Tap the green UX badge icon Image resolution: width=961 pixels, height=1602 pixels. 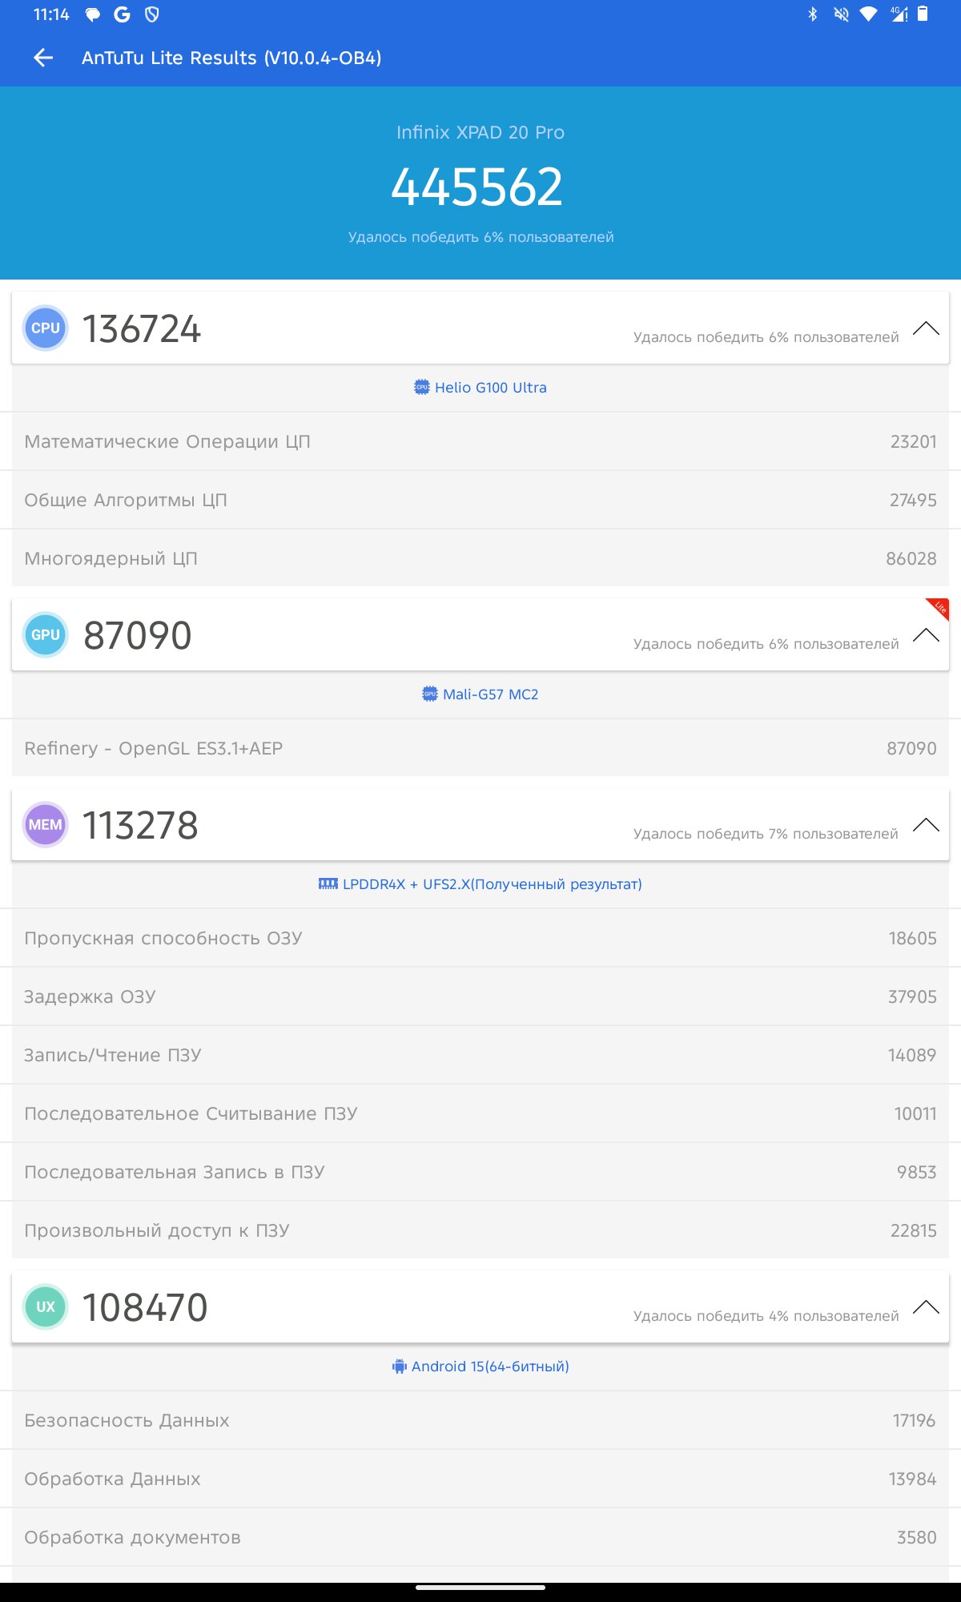coord(46,1307)
